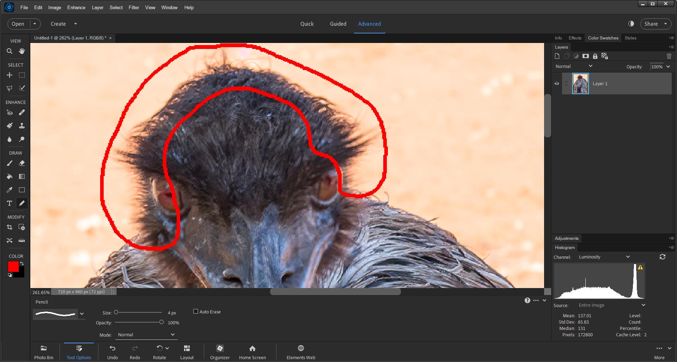Pick the Crop tool
Image resolution: width=677 pixels, height=362 pixels.
(x=10, y=227)
